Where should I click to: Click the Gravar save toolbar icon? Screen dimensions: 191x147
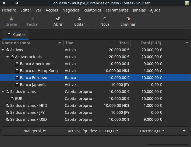pyautogui.click(x=11, y=19)
